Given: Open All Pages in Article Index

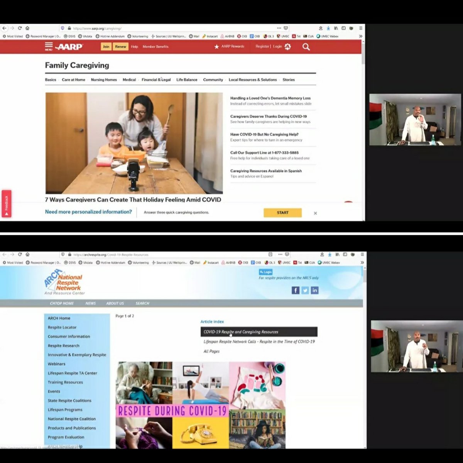Looking at the screenshot, I should tap(211, 351).
